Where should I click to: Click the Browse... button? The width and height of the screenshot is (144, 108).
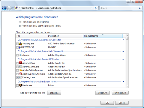pyautogui.click(x=54, y=93)
